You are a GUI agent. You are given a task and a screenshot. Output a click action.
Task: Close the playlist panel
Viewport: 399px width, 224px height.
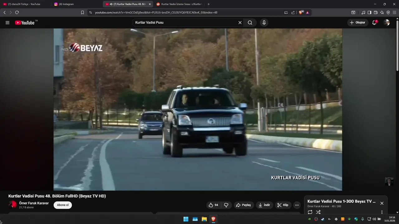(382, 203)
